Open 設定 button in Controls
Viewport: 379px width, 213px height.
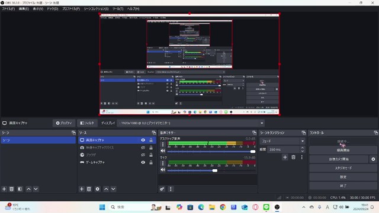tap(343, 177)
